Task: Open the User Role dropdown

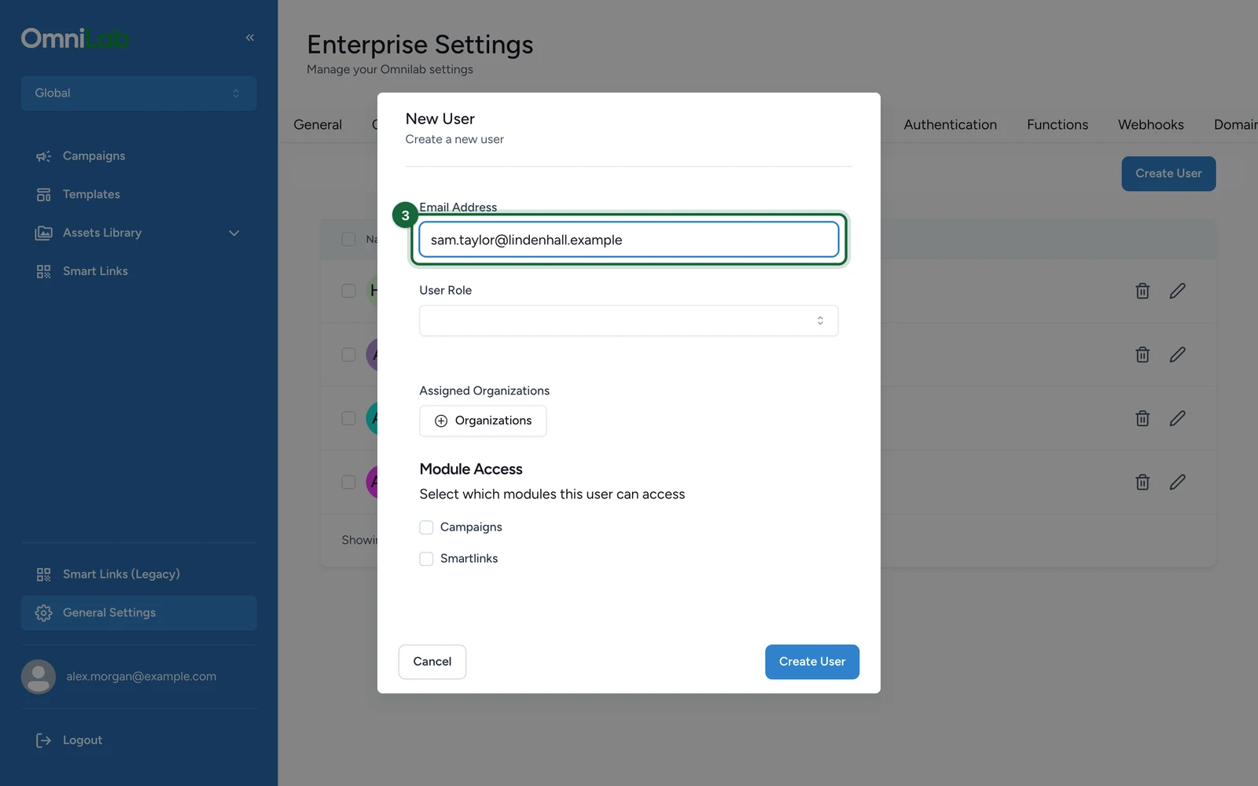Action: pyautogui.click(x=628, y=321)
